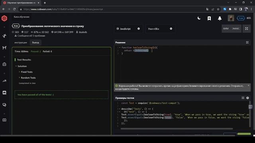
Task: Open the Узел v18.x version dropdown
Action: [x=160, y=29]
